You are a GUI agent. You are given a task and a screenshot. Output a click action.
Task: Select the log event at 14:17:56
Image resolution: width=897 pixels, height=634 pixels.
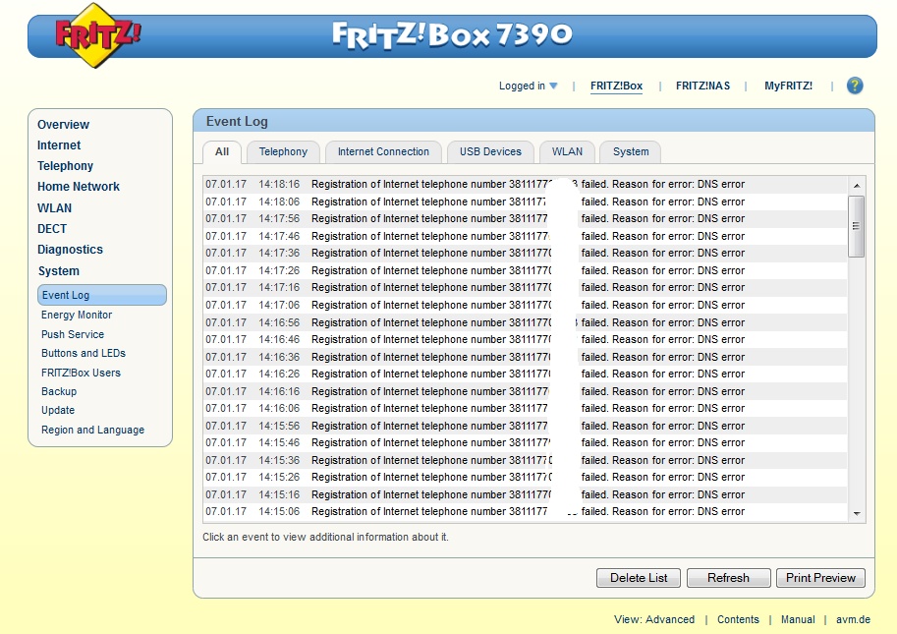point(526,218)
